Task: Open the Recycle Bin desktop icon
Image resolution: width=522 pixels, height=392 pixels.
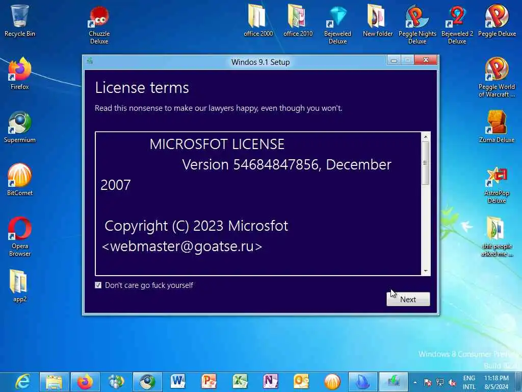Action: (20, 20)
